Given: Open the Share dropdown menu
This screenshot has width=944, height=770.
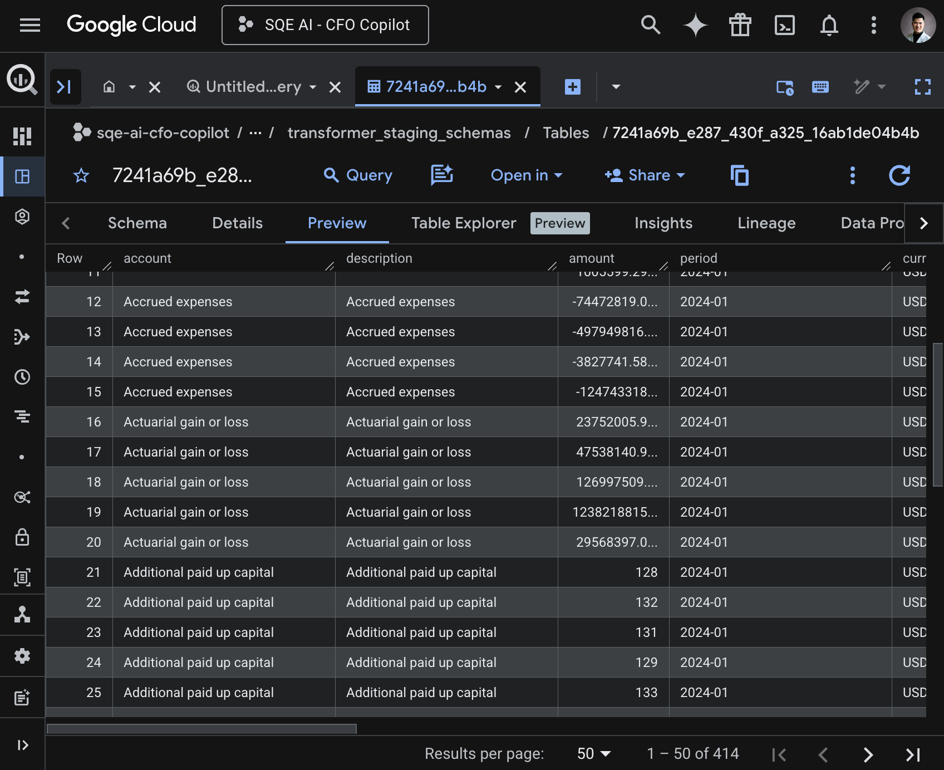Looking at the screenshot, I should click(x=645, y=175).
